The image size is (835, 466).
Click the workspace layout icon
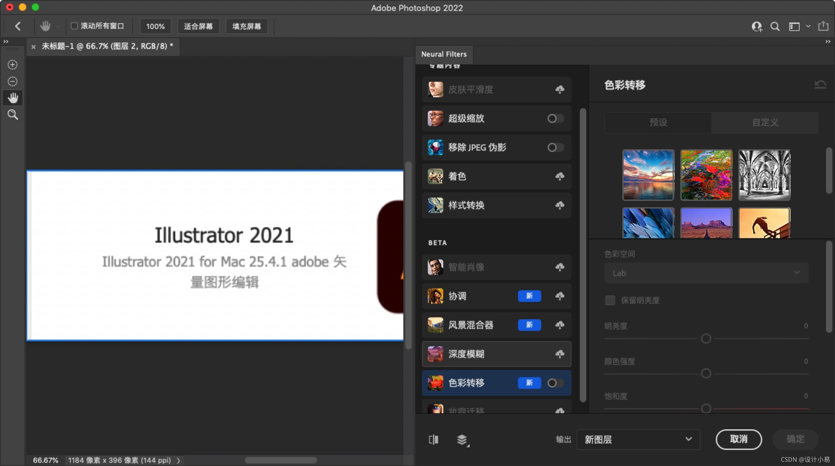click(794, 27)
